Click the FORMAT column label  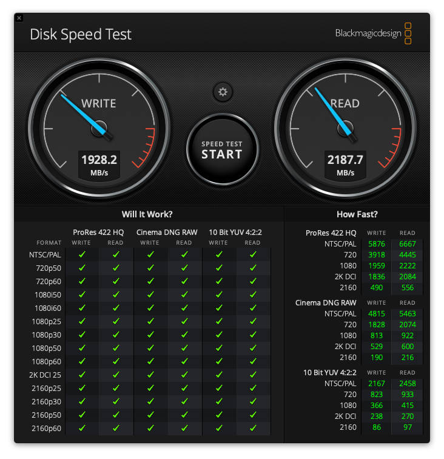(x=49, y=243)
